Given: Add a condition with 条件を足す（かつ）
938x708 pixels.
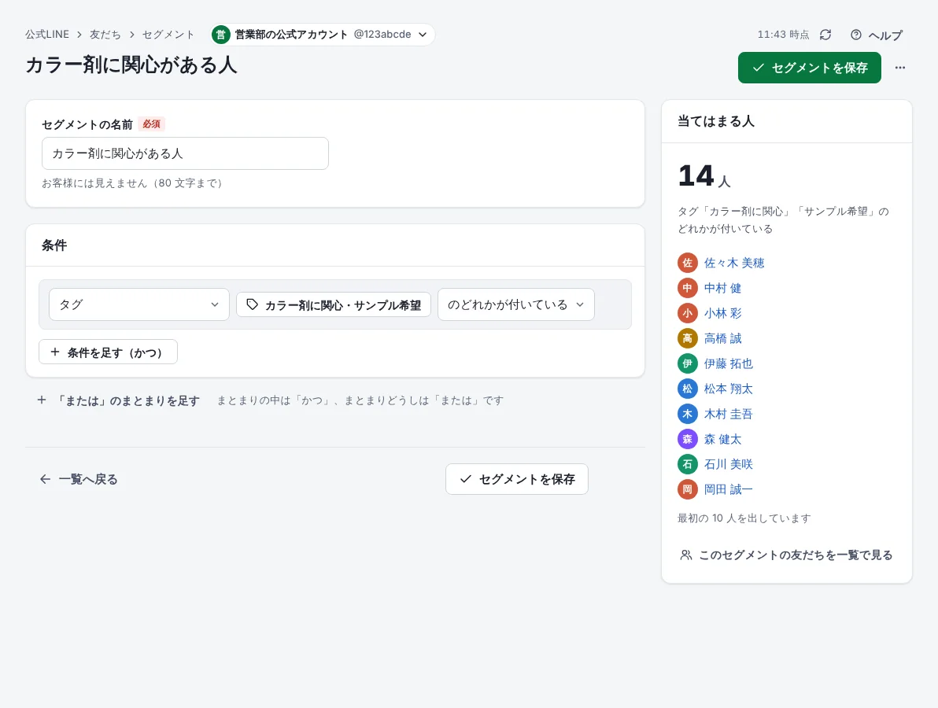Looking at the screenshot, I should tap(109, 352).
